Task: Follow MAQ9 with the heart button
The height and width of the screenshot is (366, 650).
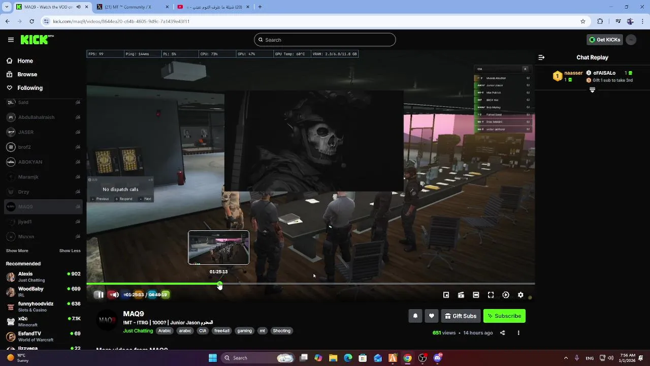Action: [x=432, y=316]
